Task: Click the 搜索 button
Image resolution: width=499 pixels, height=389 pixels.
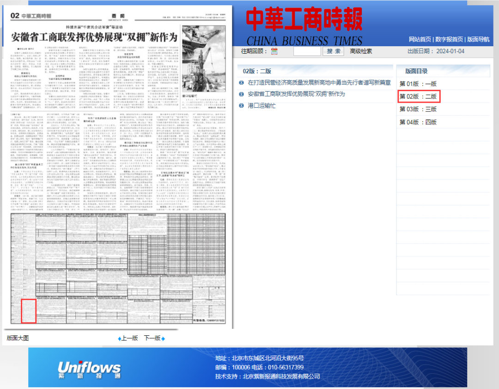Action: click(x=333, y=51)
